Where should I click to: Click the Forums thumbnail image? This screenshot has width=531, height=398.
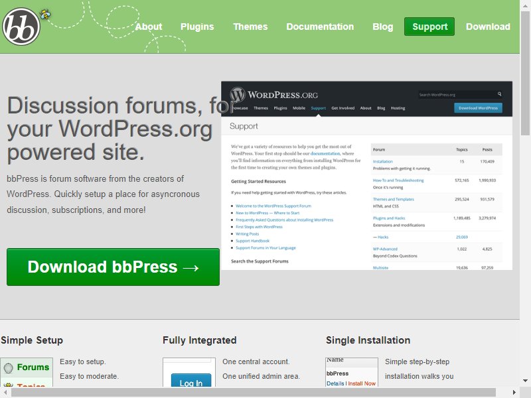point(27,372)
